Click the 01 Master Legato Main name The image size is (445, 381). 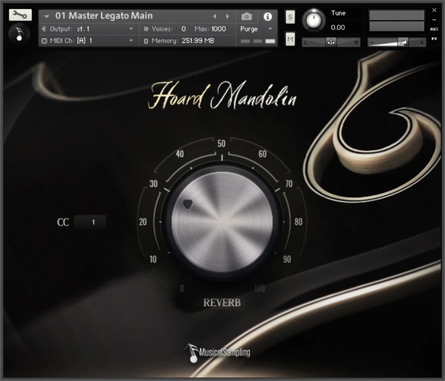pos(104,16)
